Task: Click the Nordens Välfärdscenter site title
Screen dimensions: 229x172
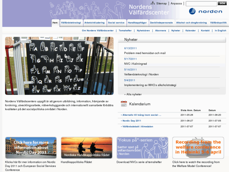Action: point(149,10)
